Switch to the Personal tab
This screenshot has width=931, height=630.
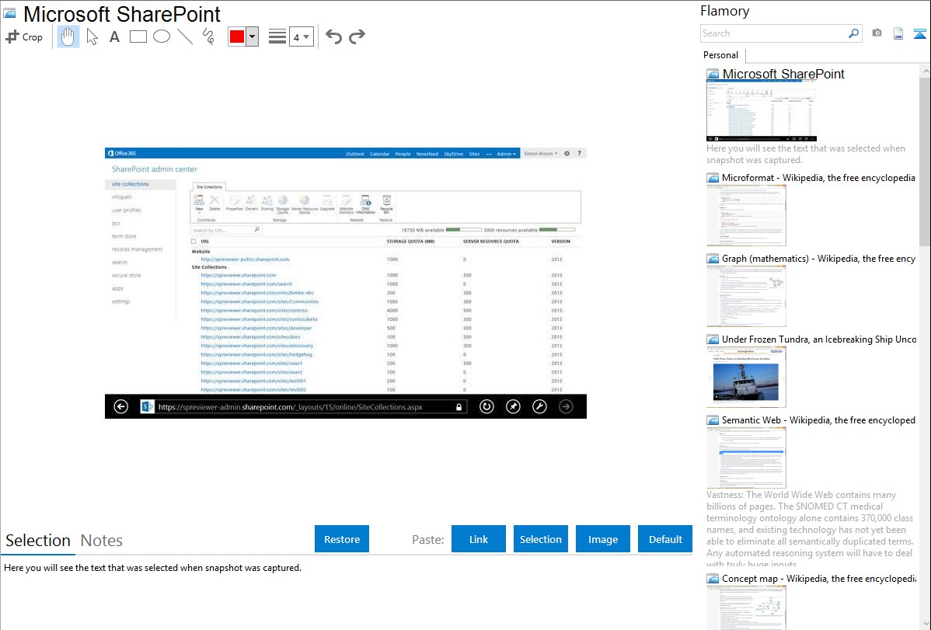coord(721,54)
